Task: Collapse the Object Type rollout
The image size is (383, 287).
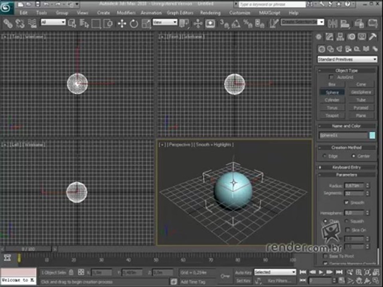Action: tap(347, 71)
